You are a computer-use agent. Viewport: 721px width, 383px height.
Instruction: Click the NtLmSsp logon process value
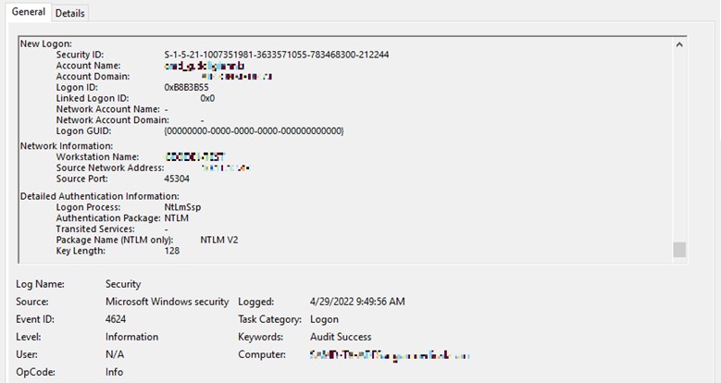pyautogui.click(x=183, y=207)
